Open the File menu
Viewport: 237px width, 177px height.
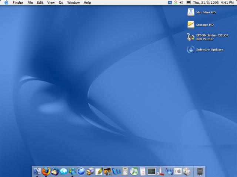pyautogui.click(x=30, y=3)
